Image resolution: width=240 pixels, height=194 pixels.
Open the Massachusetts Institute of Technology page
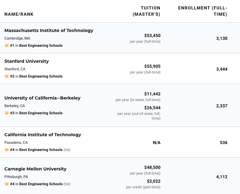click(x=49, y=30)
